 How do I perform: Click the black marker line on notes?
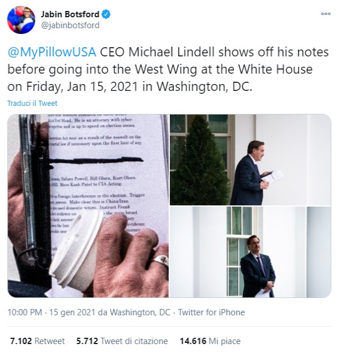point(96,161)
